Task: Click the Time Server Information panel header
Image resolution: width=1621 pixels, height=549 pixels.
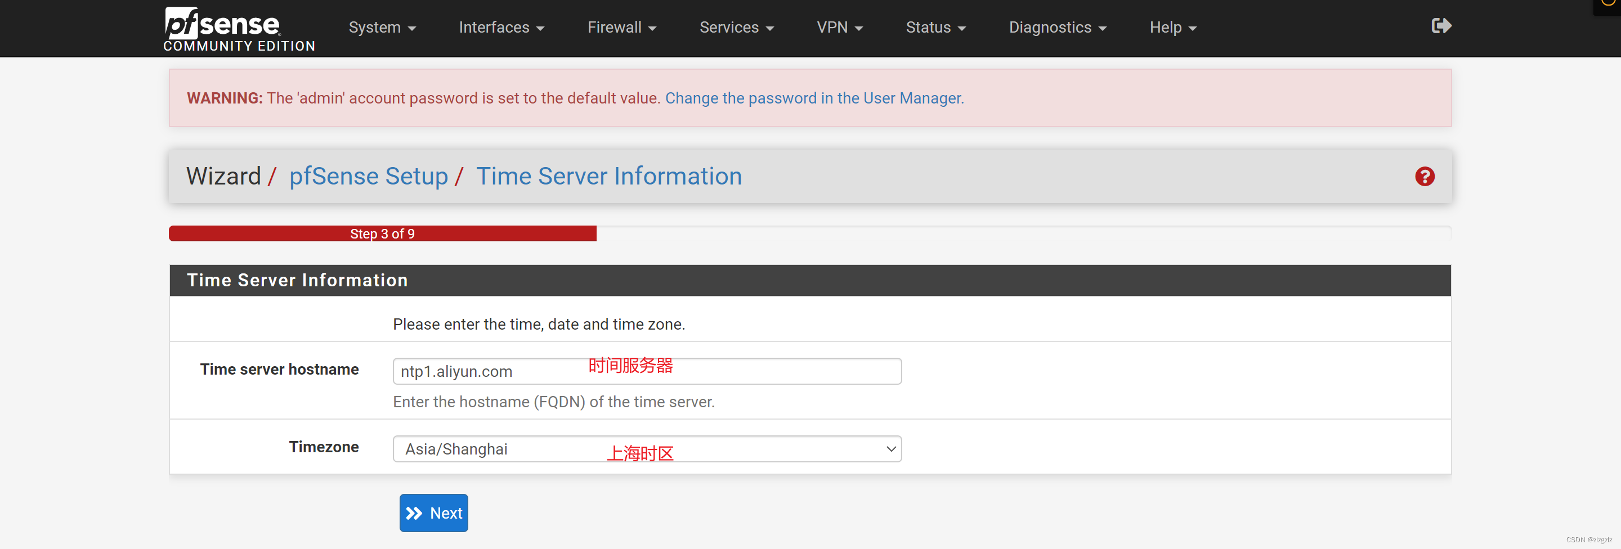Action: point(810,281)
